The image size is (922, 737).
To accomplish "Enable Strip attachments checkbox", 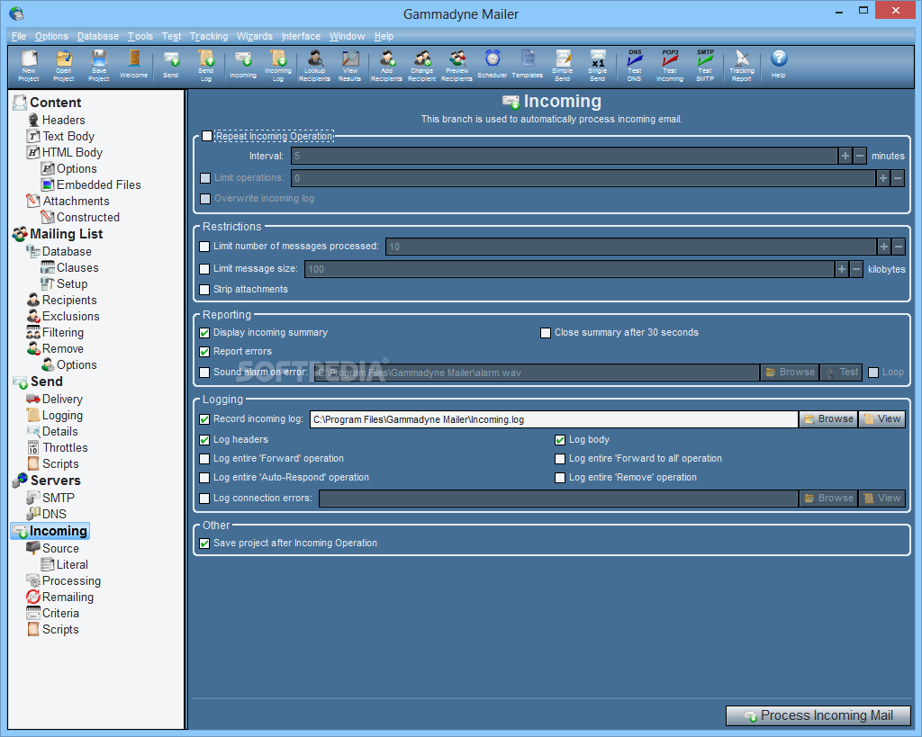I will click(204, 289).
